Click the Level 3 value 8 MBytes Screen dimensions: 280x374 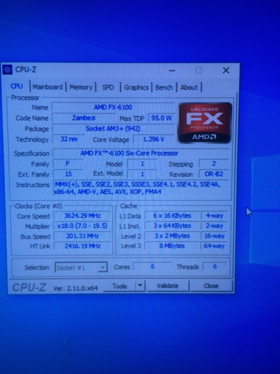172,246
